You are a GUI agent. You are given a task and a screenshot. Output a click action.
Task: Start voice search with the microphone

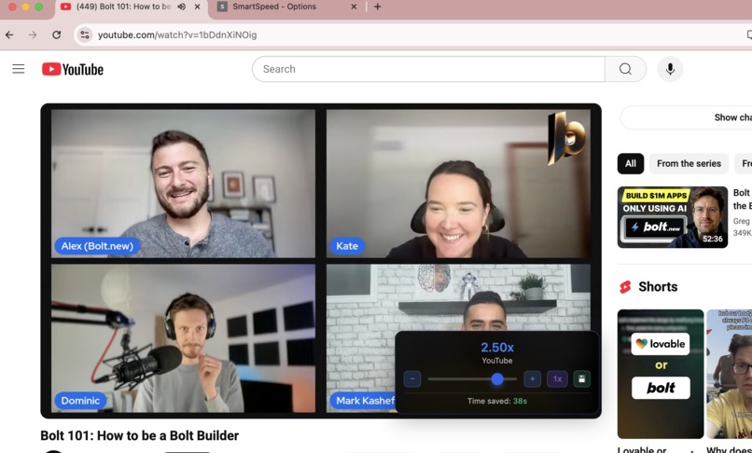(x=670, y=69)
